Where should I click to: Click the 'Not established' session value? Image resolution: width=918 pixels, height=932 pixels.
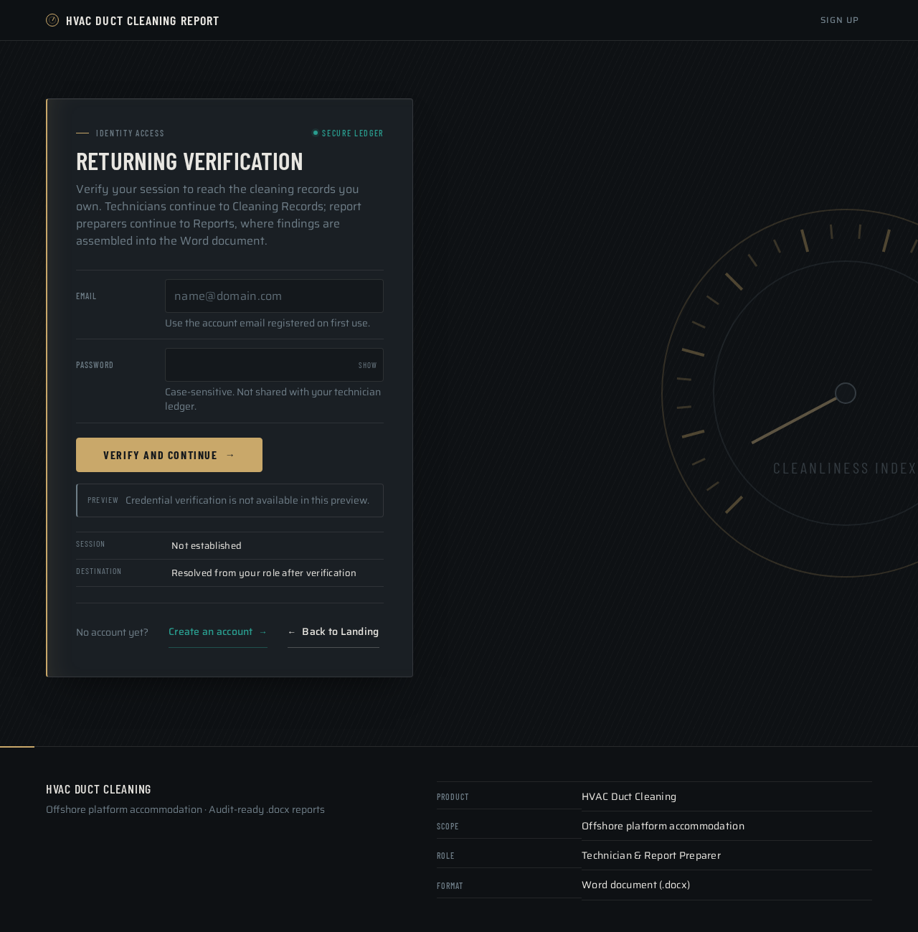click(207, 545)
